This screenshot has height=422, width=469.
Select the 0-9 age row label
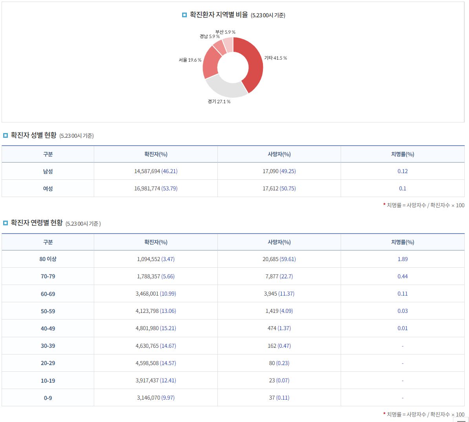click(48, 398)
